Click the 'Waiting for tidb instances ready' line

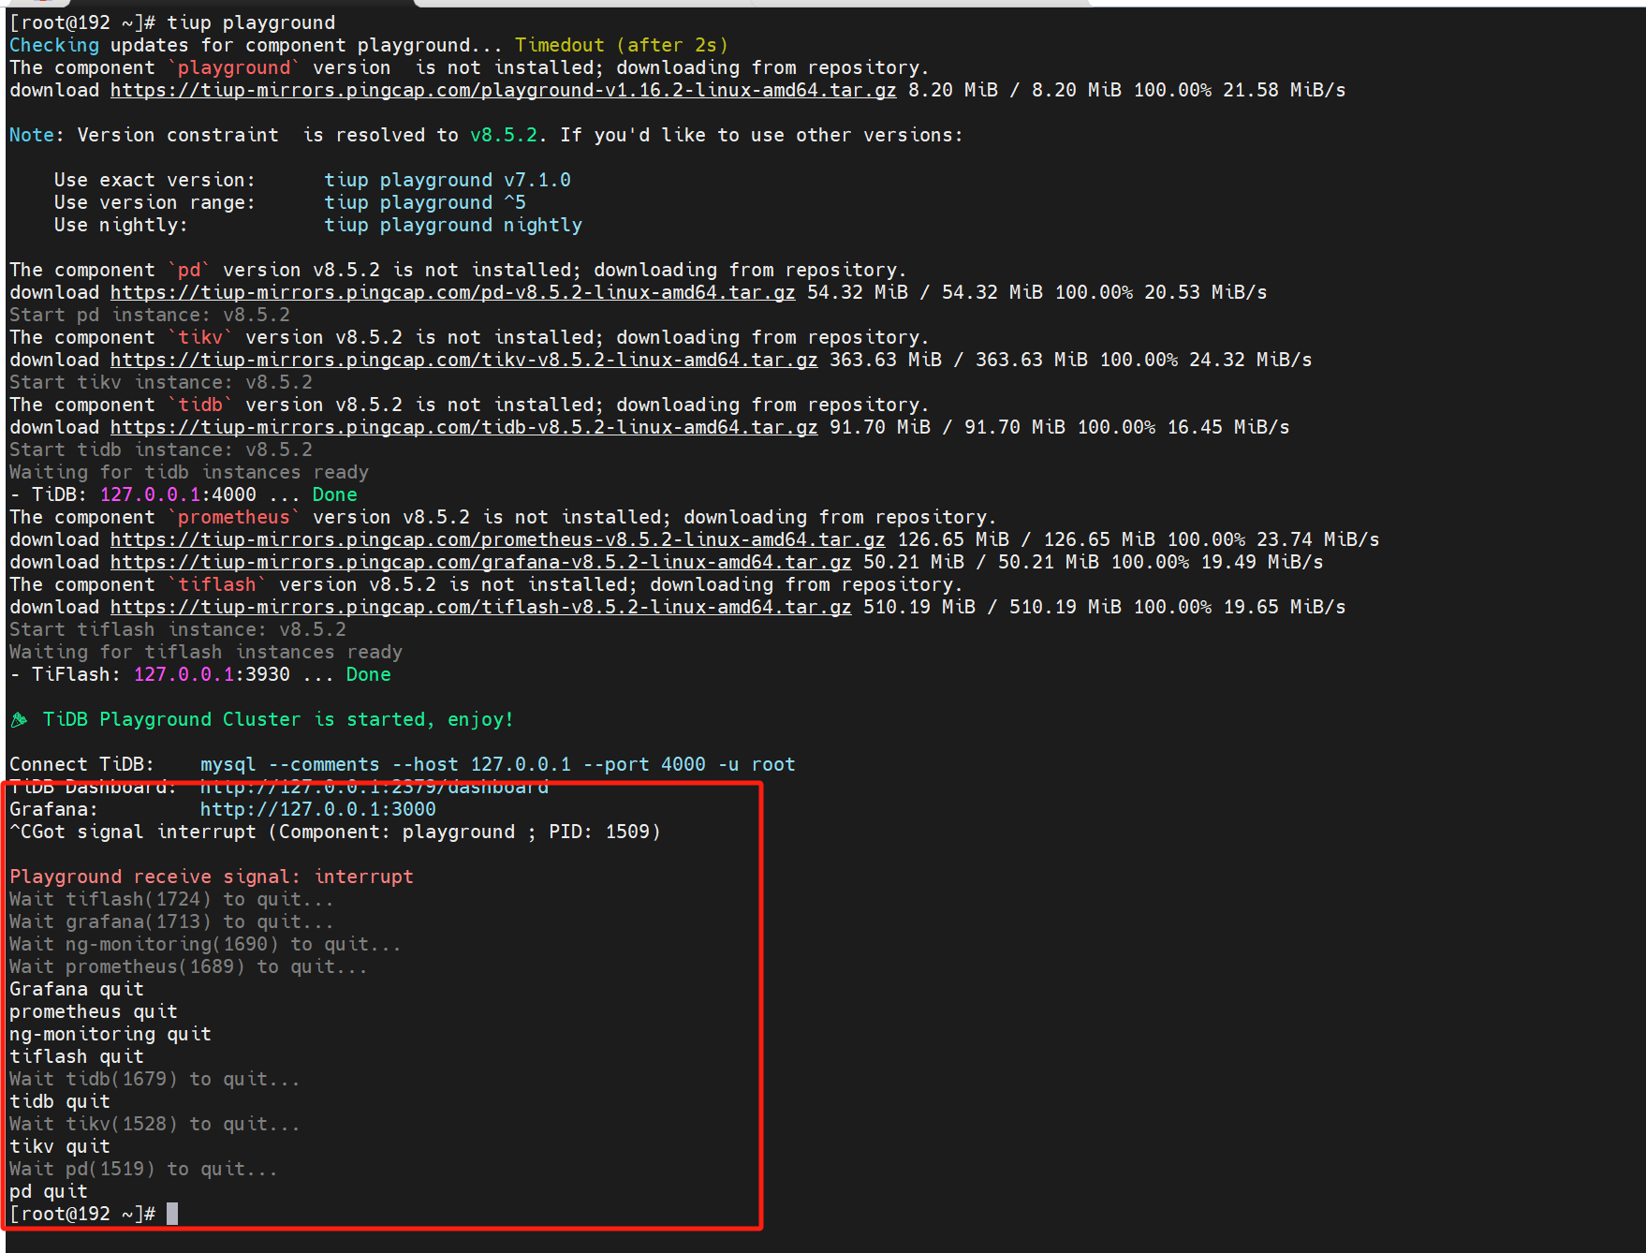189,472
